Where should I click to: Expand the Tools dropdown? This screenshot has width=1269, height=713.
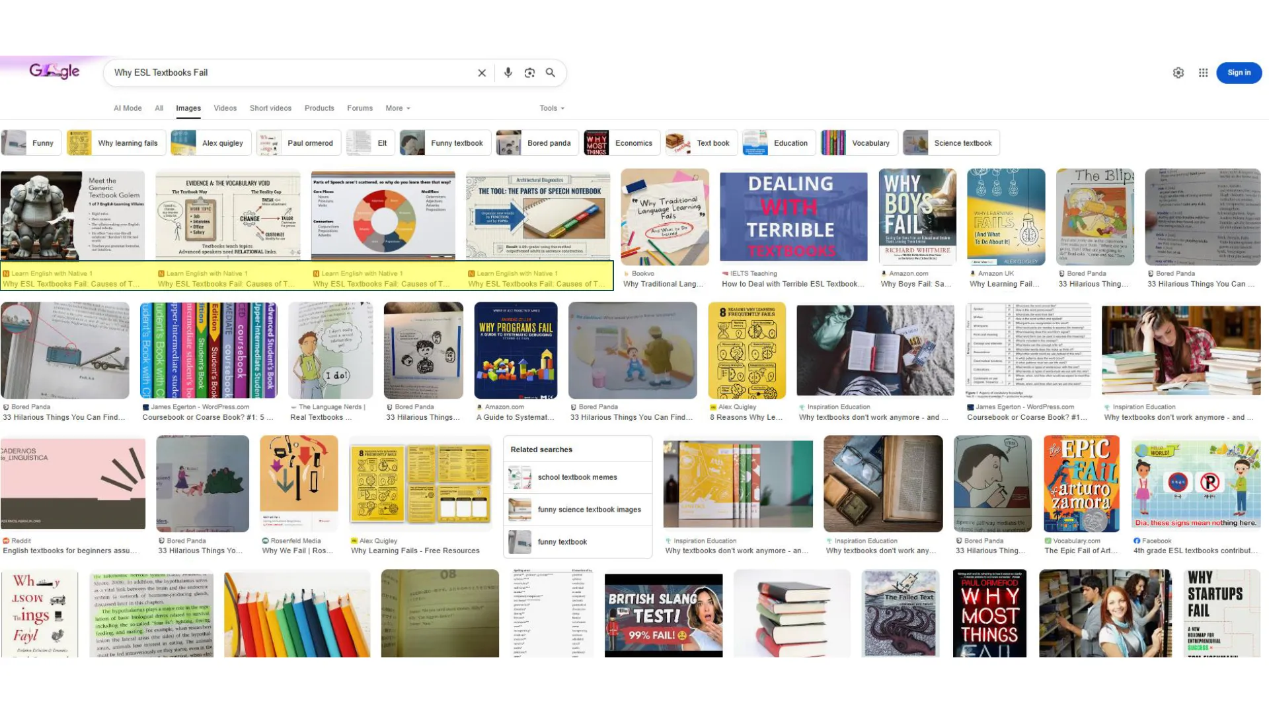(552, 108)
